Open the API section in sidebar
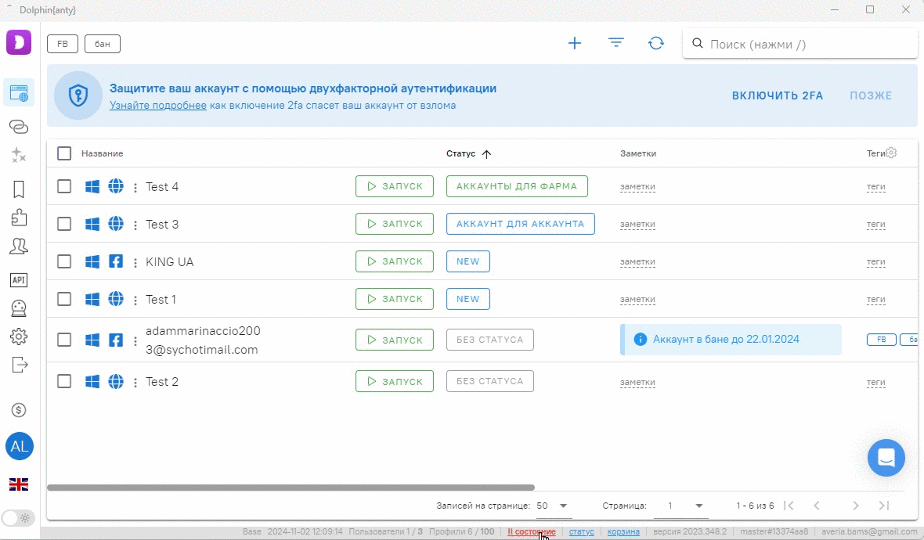The image size is (924, 540). tap(19, 279)
